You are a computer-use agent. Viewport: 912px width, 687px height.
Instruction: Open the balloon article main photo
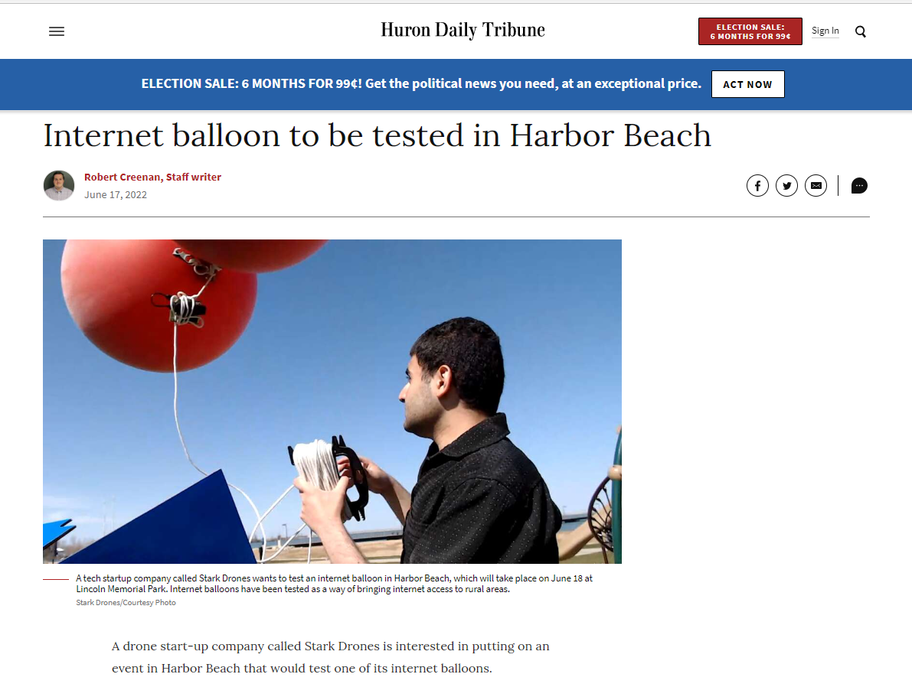point(332,401)
